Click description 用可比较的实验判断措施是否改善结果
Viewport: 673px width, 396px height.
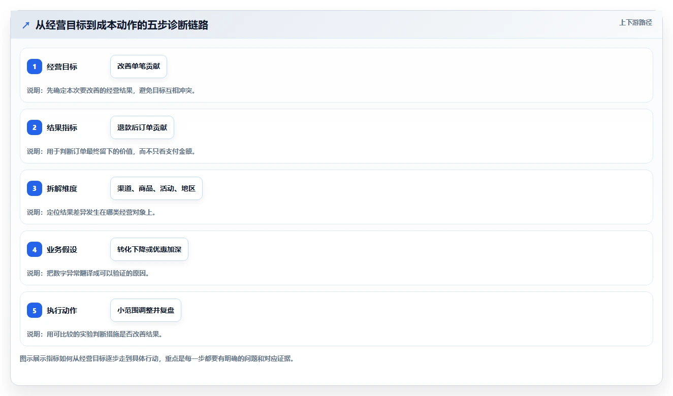point(94,334)
